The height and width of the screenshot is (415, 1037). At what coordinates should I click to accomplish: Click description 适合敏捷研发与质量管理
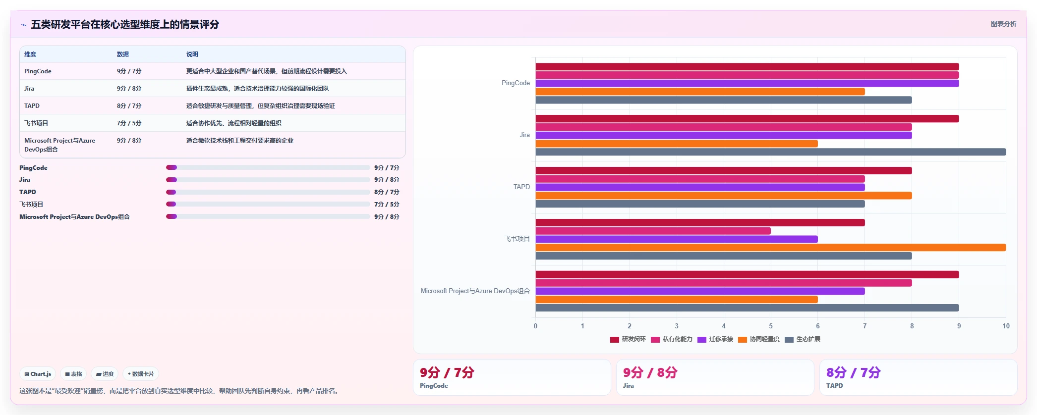pos(260,106)
